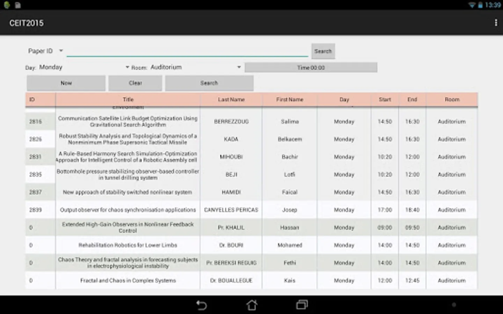Select last name HAMIDI
Image resolution: width=503 pixels, height=314 pixels.
click(x=231, y=192)
